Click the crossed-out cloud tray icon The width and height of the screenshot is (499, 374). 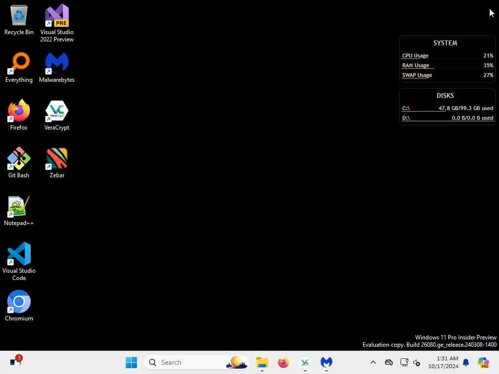point(388,362)
